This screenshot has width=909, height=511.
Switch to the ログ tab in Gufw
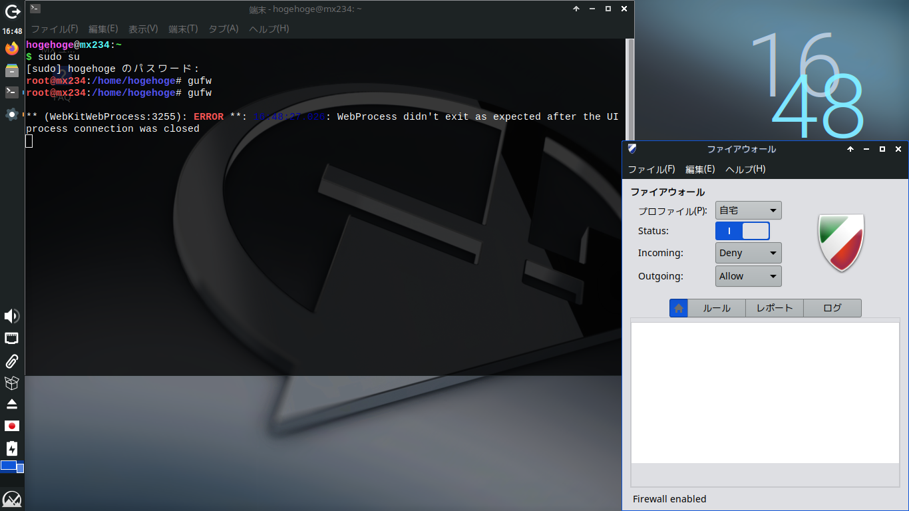point(832,307)
